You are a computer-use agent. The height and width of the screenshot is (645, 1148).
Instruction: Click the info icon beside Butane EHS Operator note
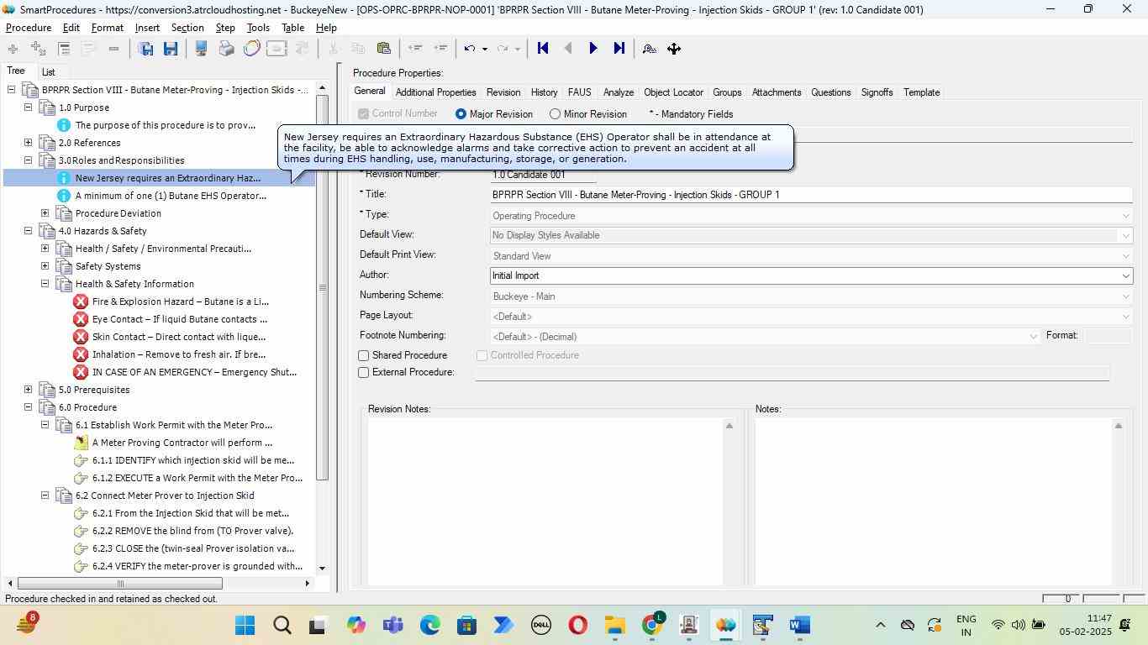63,196
